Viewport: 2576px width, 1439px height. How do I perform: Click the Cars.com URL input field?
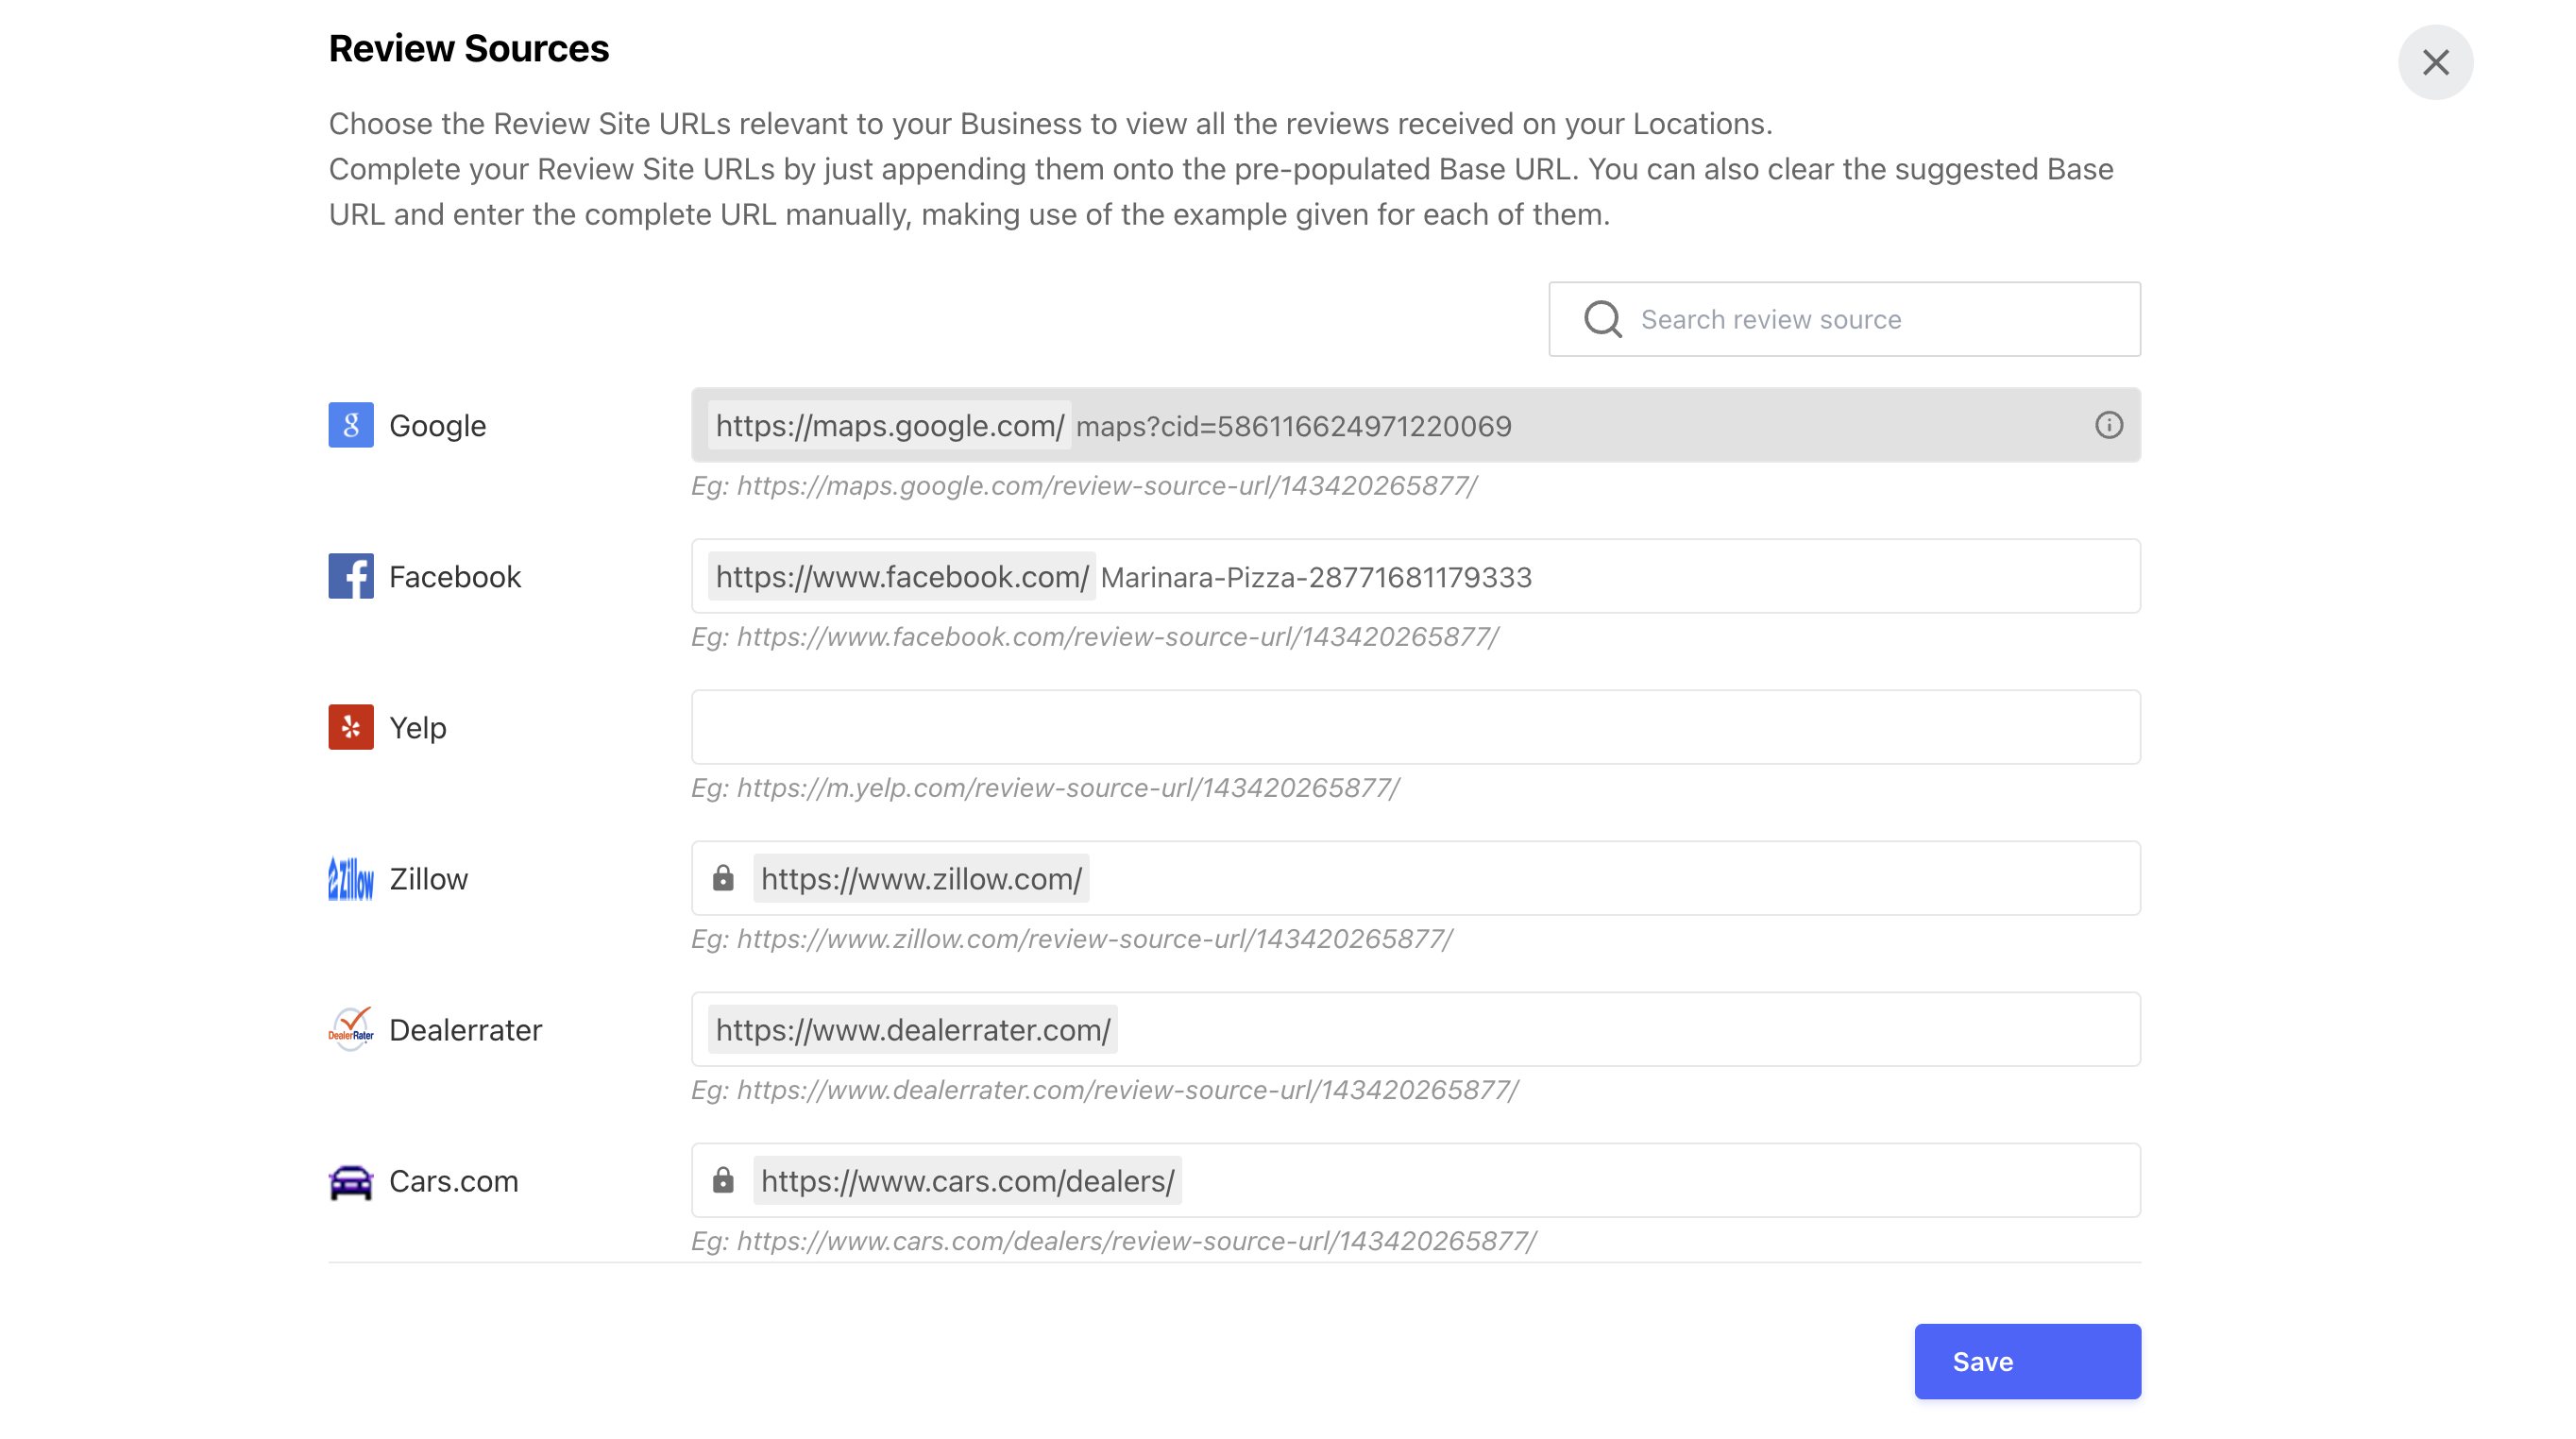[x=1415, y=1180]
